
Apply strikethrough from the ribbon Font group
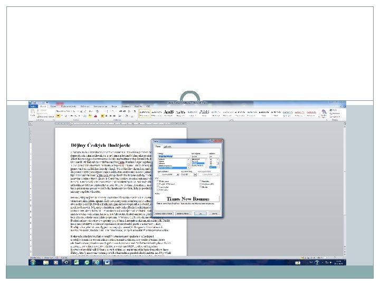coord(72,116)
